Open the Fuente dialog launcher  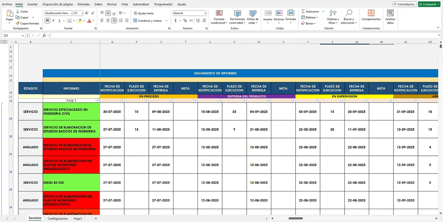point(96,28)
